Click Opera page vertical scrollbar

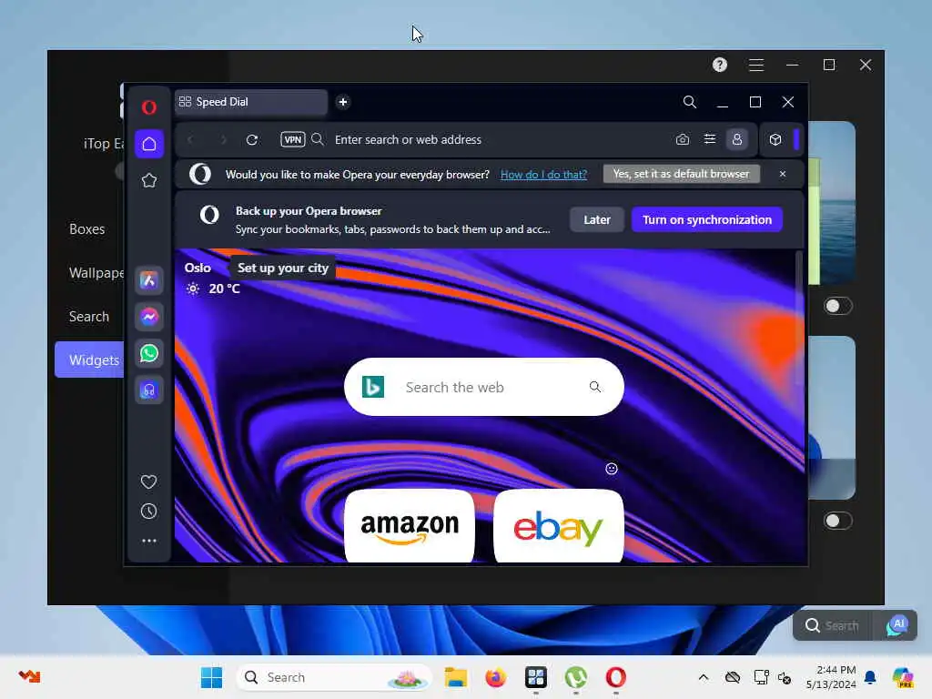click(x=799, y=318)
